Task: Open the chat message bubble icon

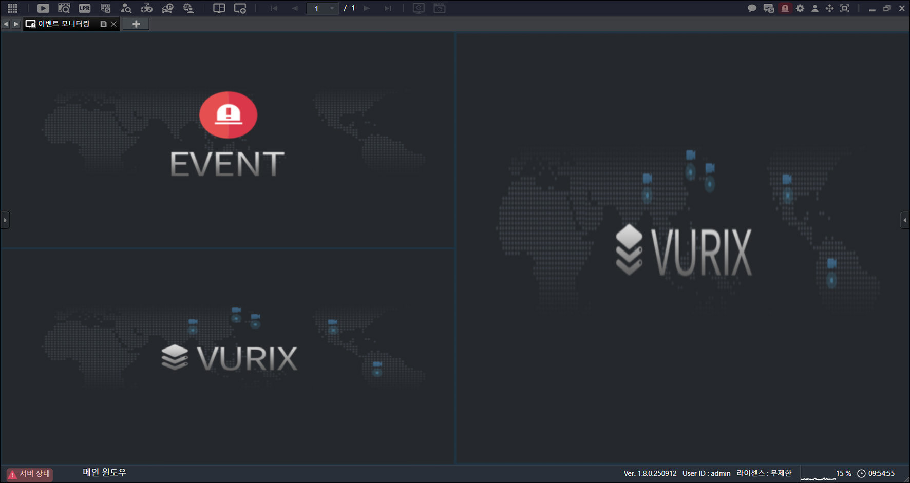Action: click(x=752, y=8)
